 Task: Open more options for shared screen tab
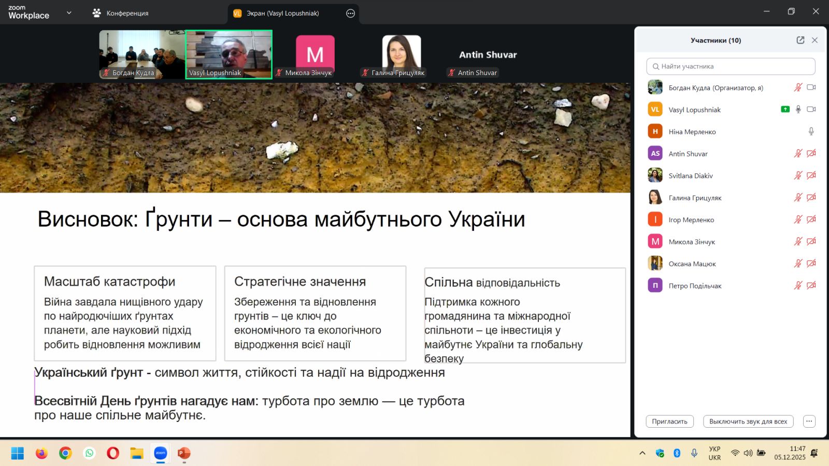coord(350,13)
